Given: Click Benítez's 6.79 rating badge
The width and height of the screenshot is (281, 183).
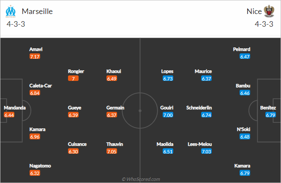Looking at the screenshot, I should click(x=270, y=115).
